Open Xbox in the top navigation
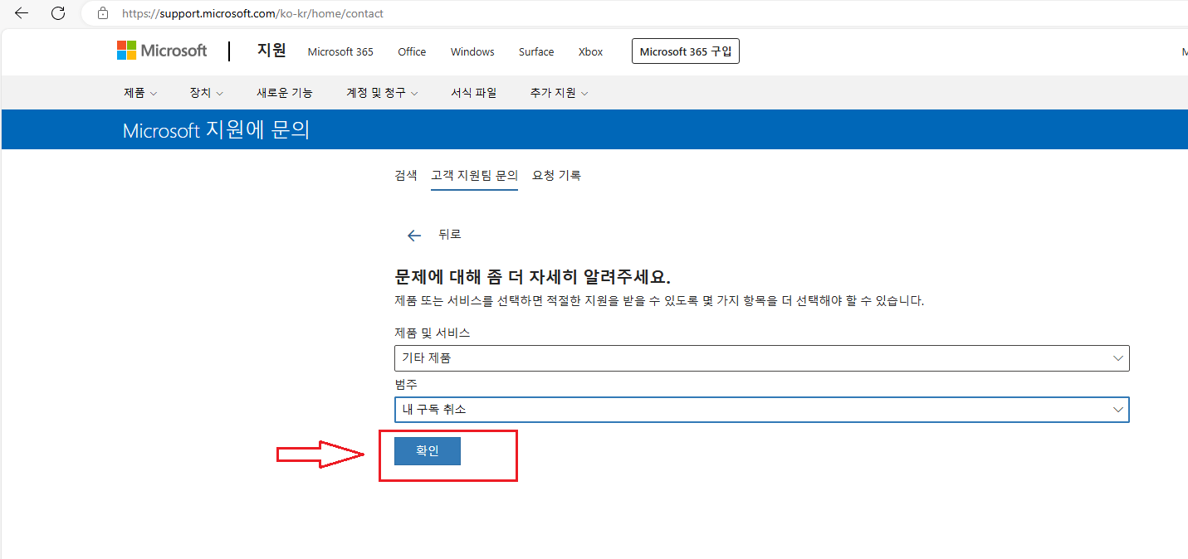This screenshot has width=1188, height=559. (590, 51)
